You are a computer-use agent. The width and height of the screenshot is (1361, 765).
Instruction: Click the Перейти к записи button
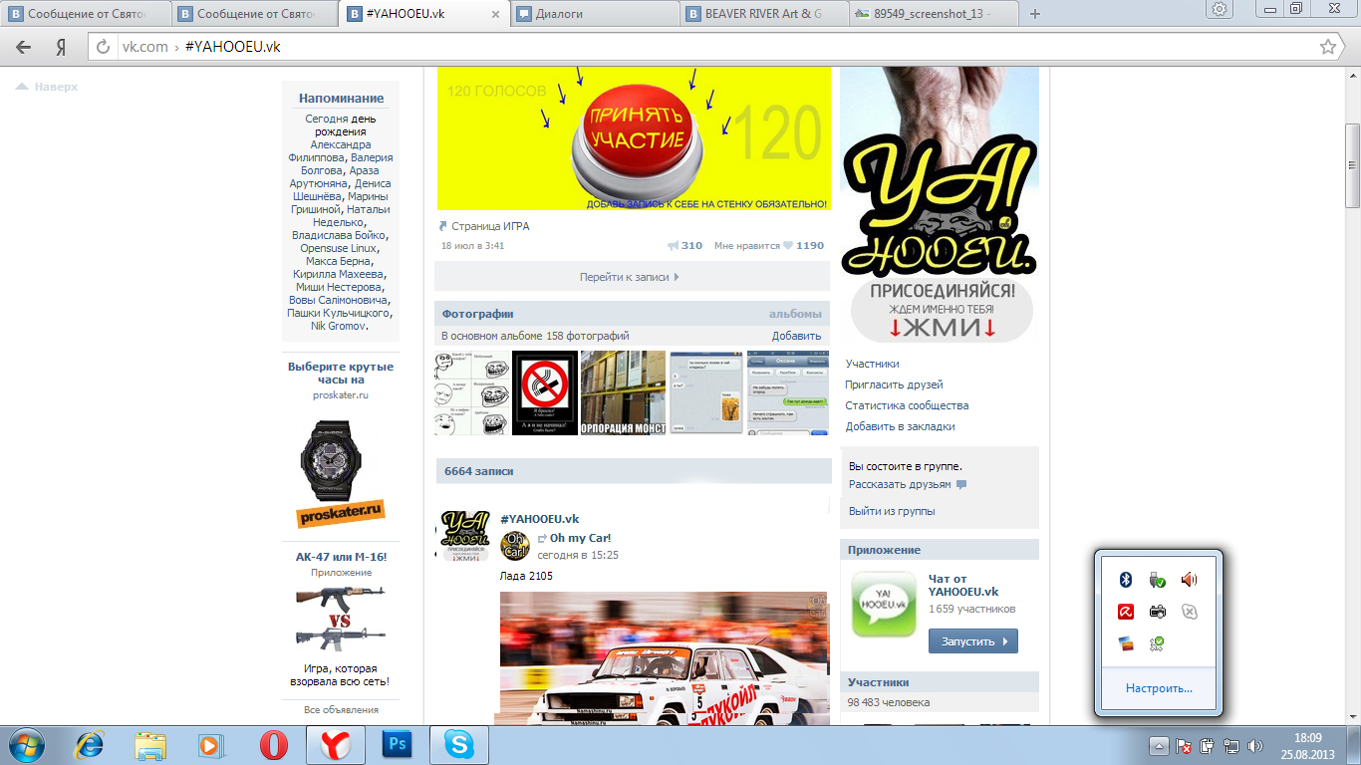[632, 277]
